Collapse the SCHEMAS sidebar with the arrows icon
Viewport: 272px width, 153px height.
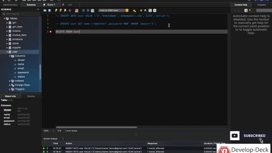[38, 9]
